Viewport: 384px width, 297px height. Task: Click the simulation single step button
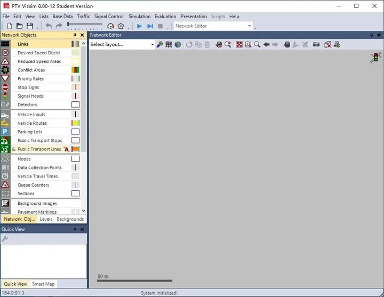tap(150, 26)
